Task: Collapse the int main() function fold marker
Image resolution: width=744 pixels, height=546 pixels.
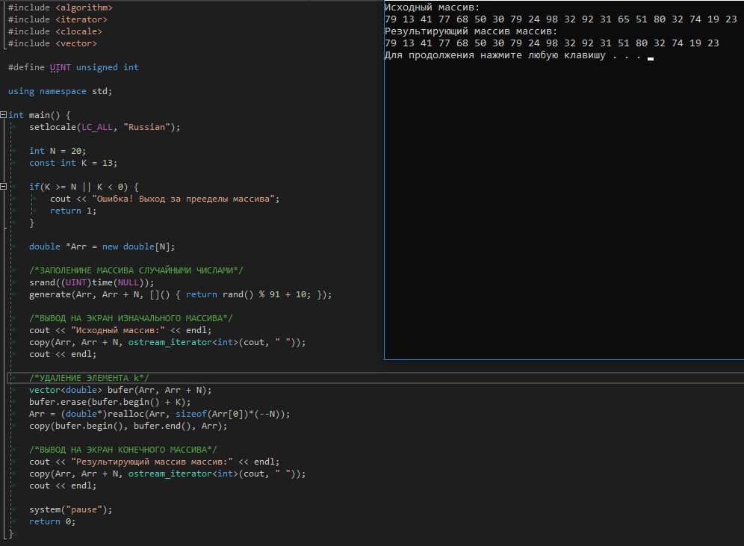Action: pos(4,115)
